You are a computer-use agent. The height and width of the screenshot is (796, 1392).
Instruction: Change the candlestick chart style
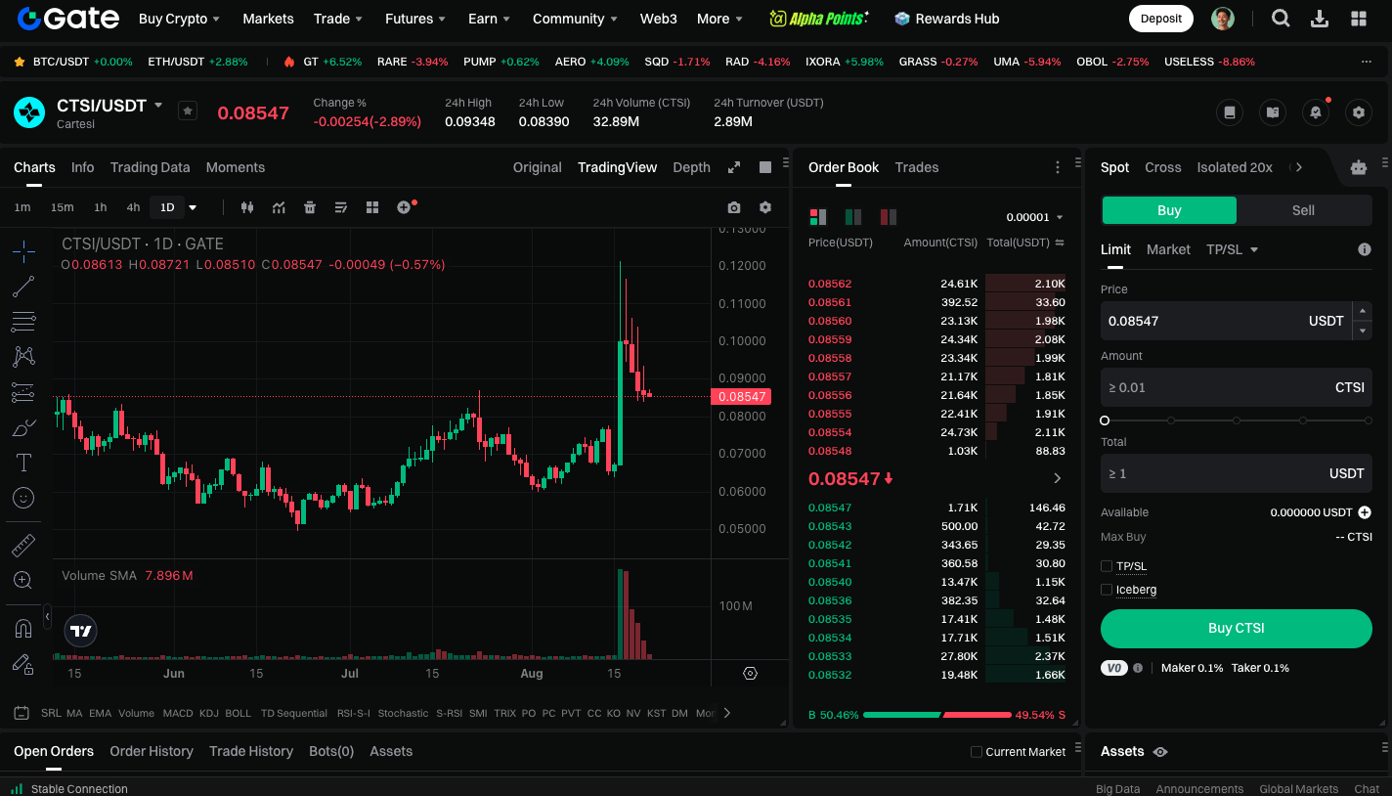point(246,207)
